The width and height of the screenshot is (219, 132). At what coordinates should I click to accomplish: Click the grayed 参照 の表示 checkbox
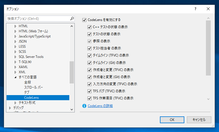point(89,41)
